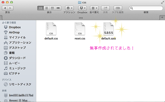Enter full screen with corner arrows icon
Image resolution: width=165 pixels, height=102 pixels.
coord(163,2)
